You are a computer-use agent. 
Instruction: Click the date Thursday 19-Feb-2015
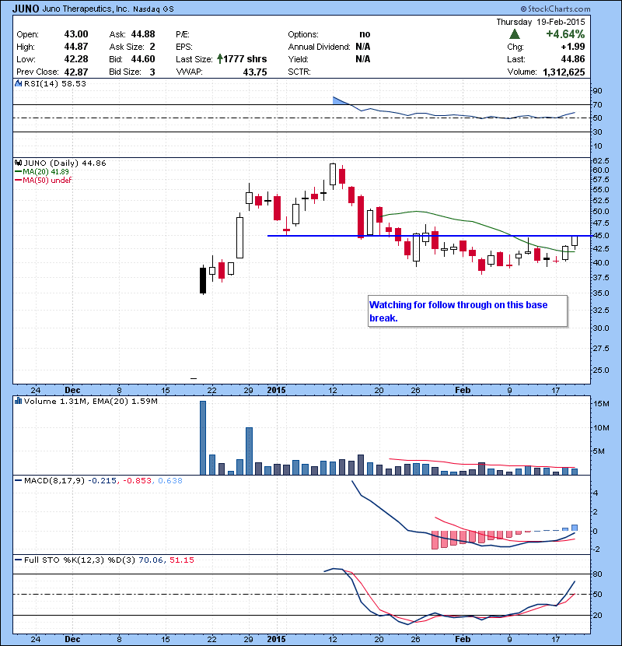coord(540,22)
